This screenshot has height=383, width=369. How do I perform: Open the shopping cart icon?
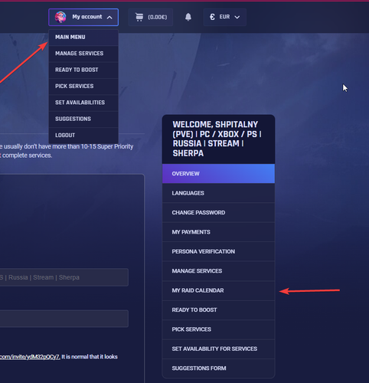coord(139,17)
